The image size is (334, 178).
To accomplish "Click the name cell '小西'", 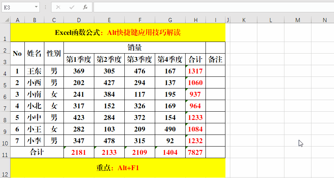I will point(35,82).
